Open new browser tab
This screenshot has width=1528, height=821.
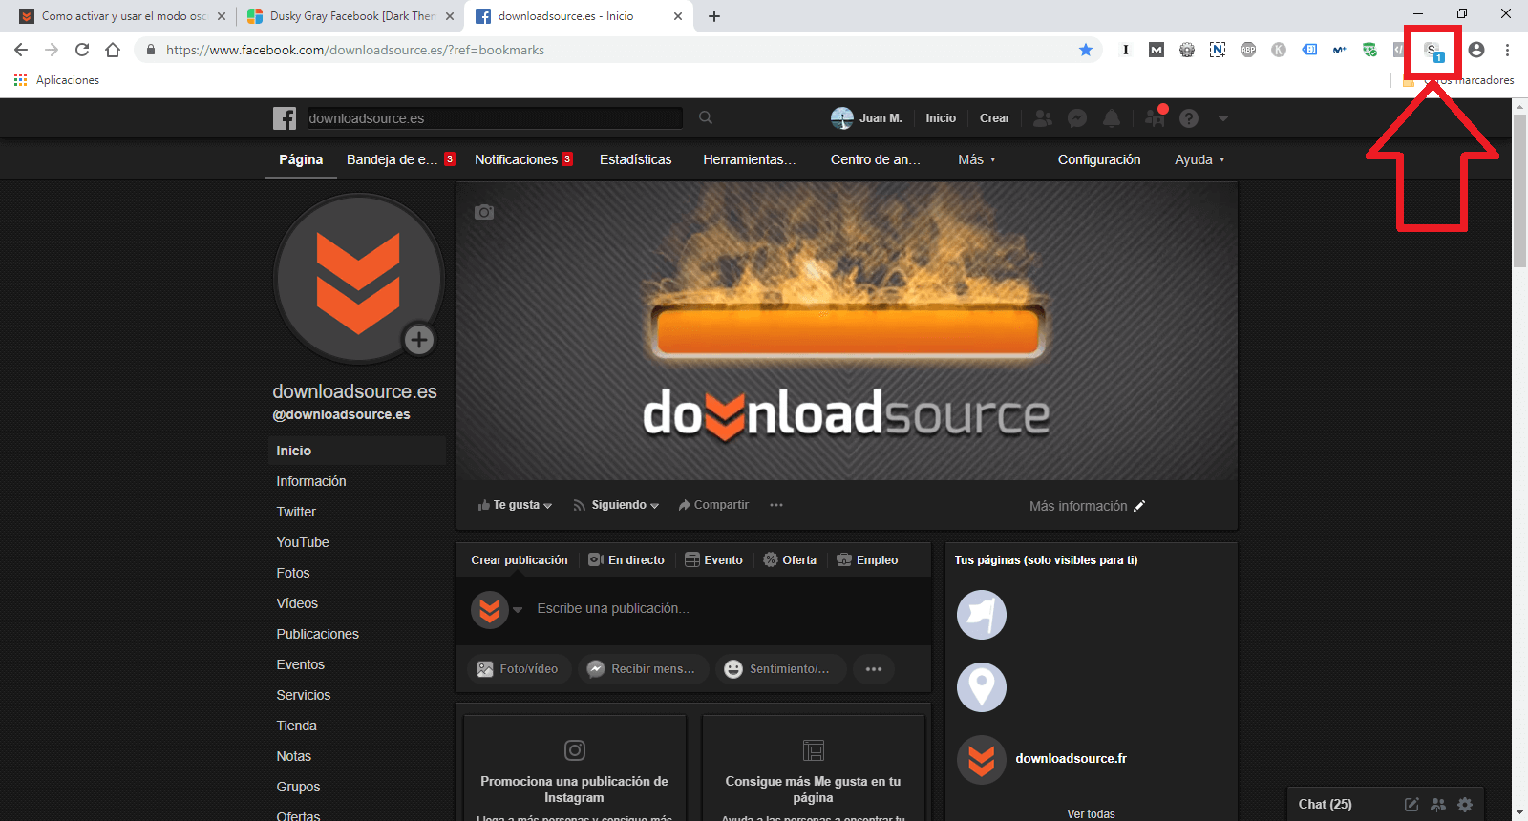[714, 16]
